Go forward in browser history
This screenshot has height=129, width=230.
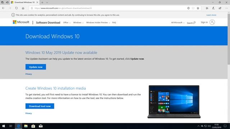pos(10,8)
